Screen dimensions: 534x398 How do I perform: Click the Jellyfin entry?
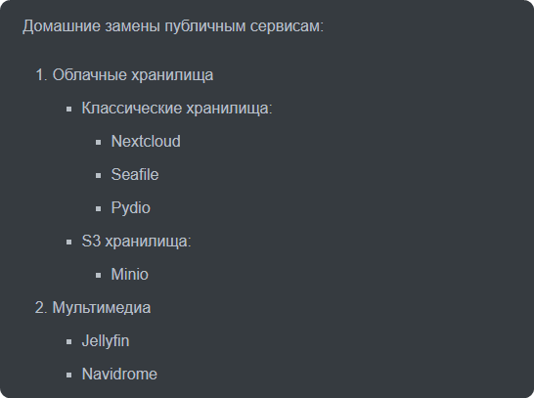(106, 341)
